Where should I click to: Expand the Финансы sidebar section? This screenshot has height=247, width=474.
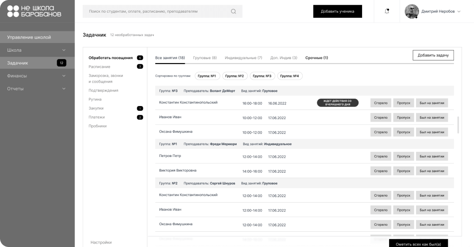(64, 76)
